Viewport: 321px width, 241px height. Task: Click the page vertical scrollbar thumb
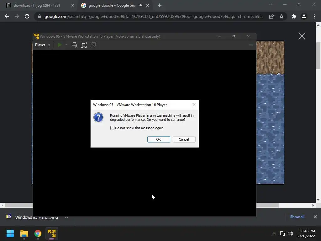pos(318,56)
